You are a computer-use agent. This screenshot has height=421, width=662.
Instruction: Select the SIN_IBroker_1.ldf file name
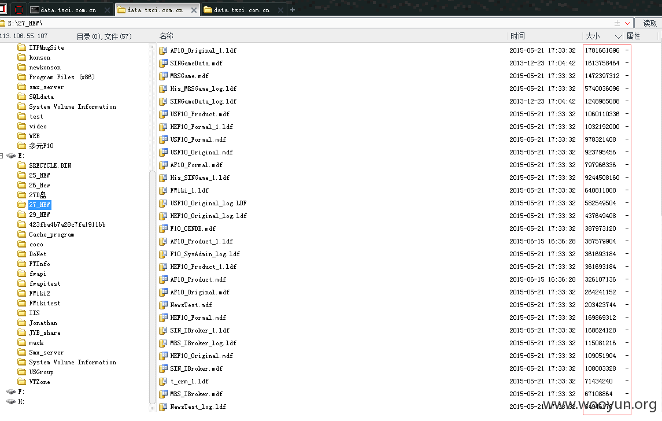(x=200, y=330)
